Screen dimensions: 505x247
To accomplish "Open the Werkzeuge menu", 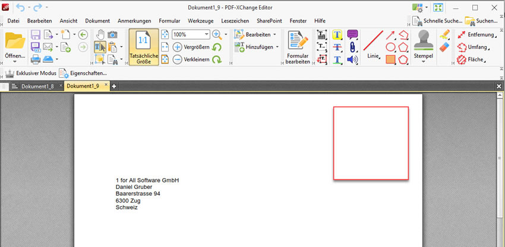I will point(201,21).
